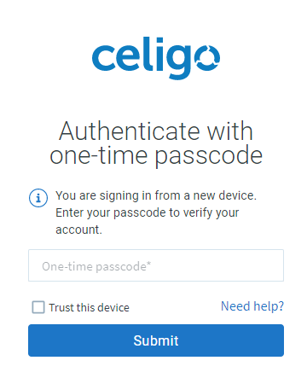
Task: Click the word "account." in the notice
Action: (78, 230)
